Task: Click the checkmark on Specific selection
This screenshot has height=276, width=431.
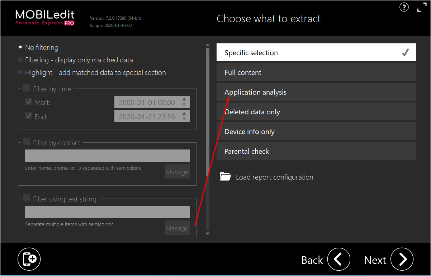Action: [405, 53]
